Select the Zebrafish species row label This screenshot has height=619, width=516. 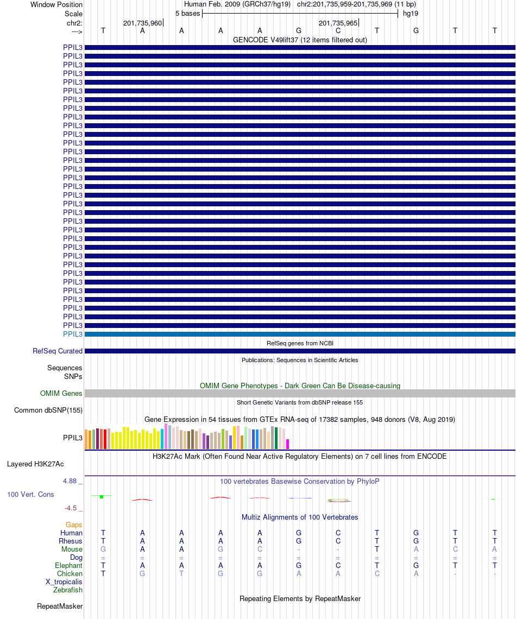pos(68,590)
